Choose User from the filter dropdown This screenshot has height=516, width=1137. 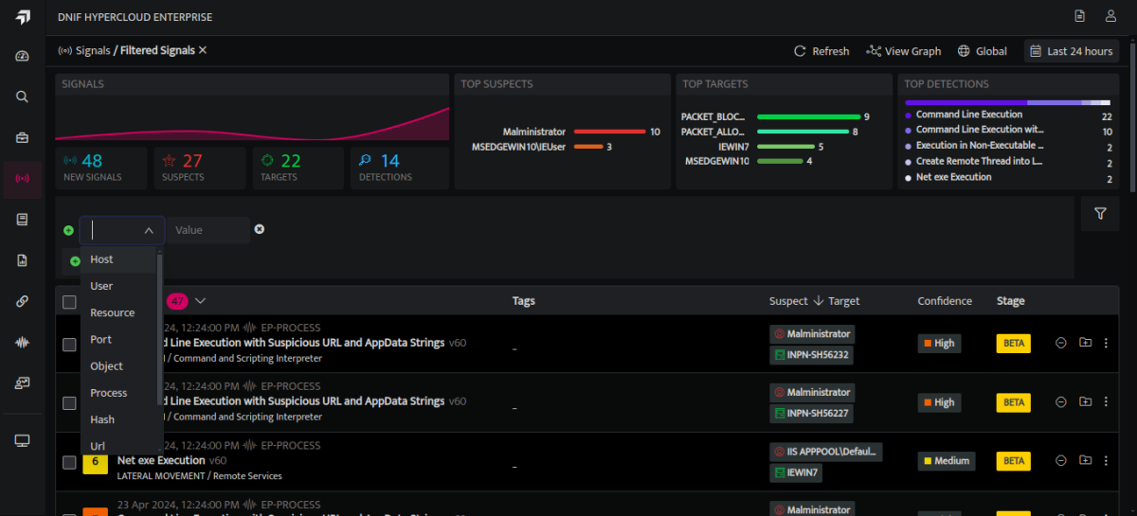[x=118, y=286]
